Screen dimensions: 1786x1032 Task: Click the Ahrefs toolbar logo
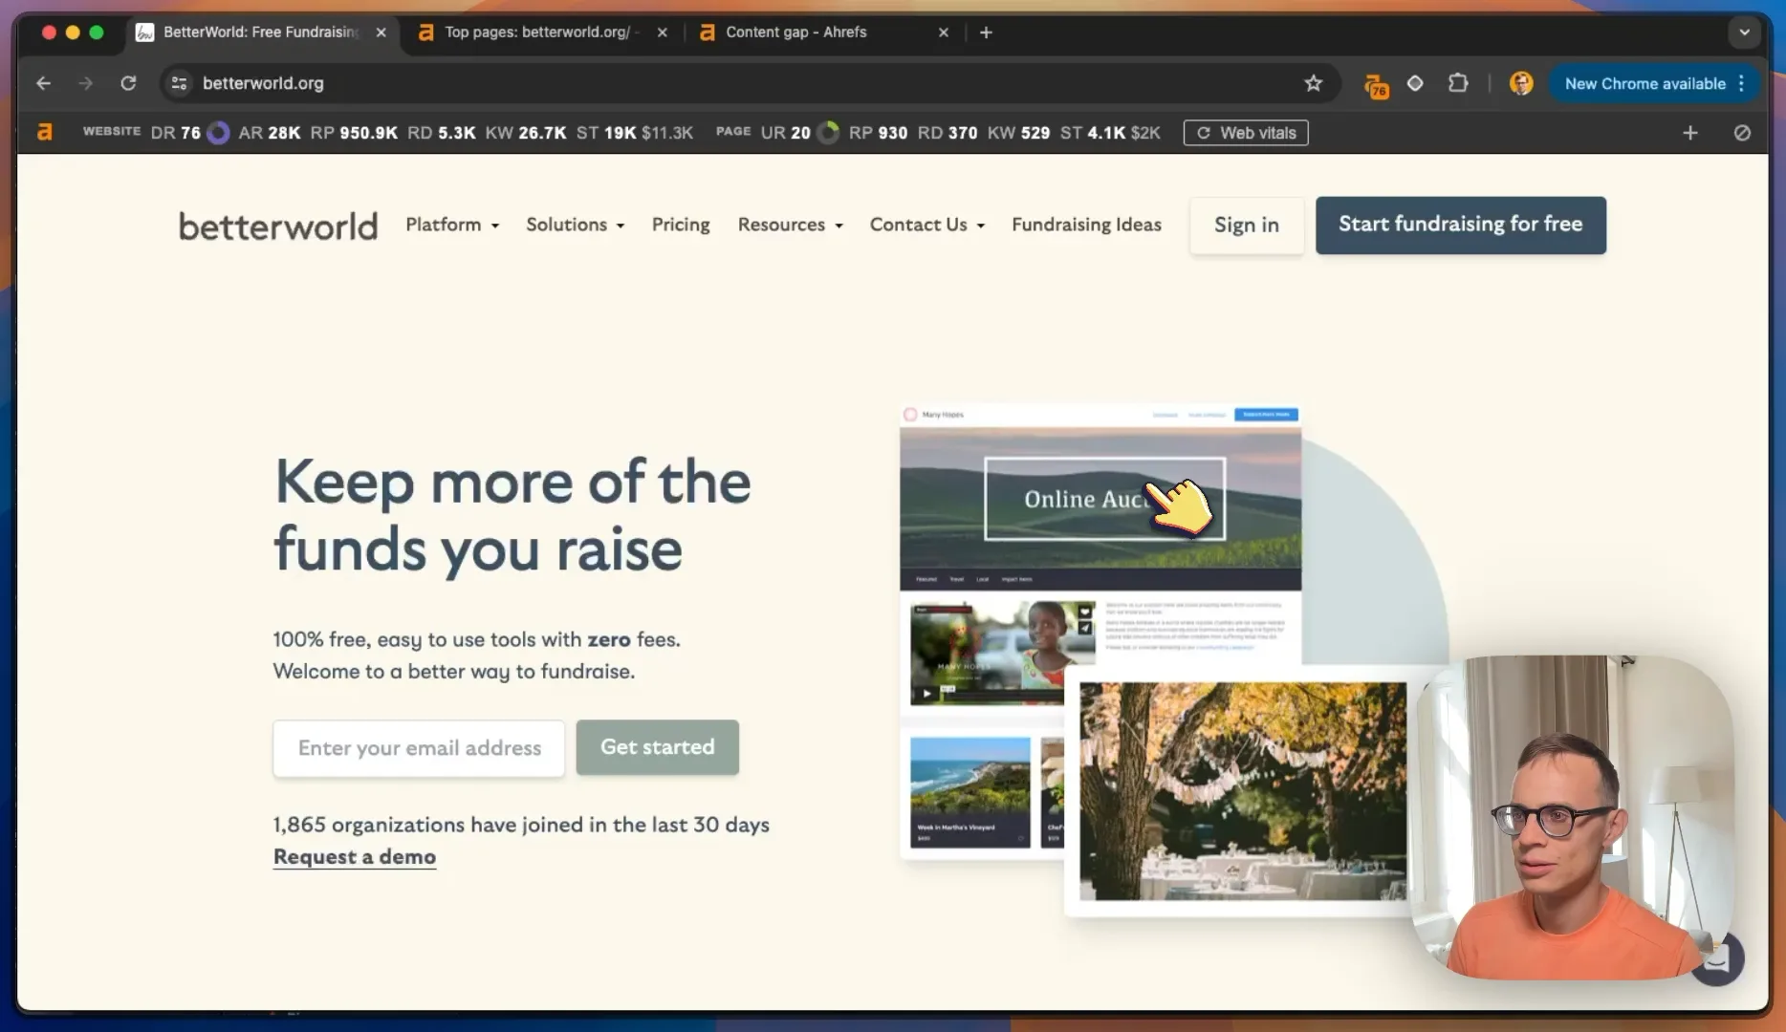click(x=45, y=132)
